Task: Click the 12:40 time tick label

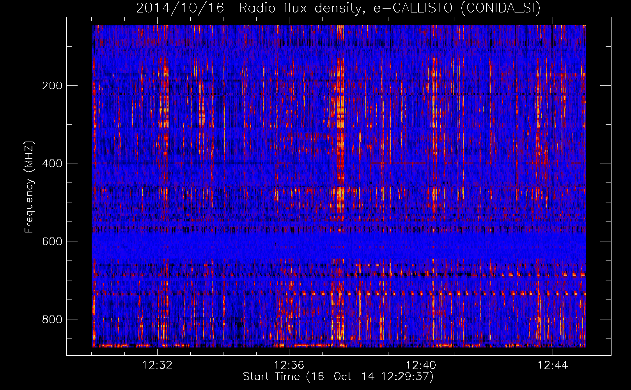Action: pyautogui.click(x=421, y=365)
